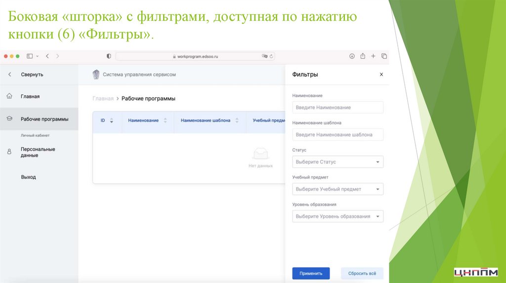Sort the table by ID column
Image resolution: width=506 pixels, height=283 pixels.
tap(107, 120)
